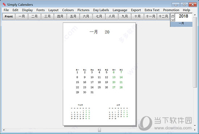Click date 1 in the calendar

pos(77,72)
